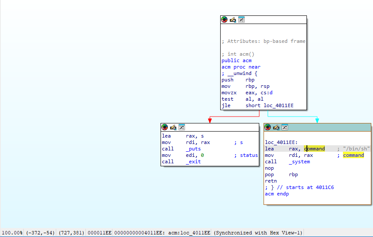This screenshot has height=237, width=373.
Task: Select the 'public acm' declaration line
Action: tap(237, 60)
